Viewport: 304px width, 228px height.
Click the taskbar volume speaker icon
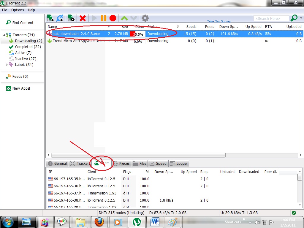click(x=257, y=222)
